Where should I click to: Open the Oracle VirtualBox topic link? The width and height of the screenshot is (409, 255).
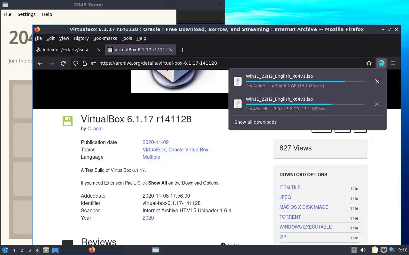point(188,149)
